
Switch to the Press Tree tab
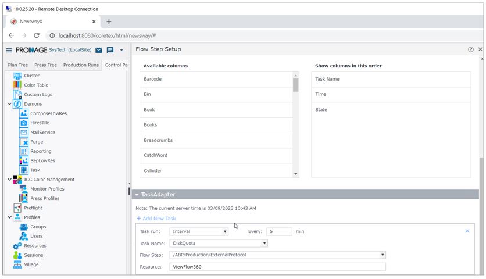click(45, 65)
